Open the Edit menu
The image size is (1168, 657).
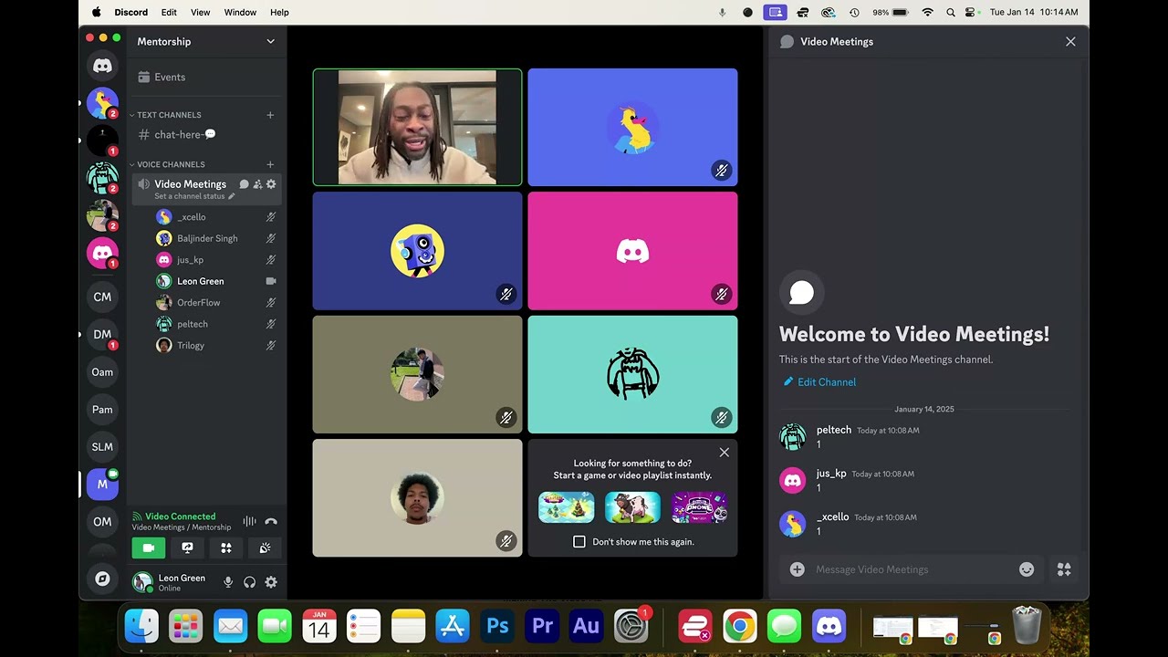169,12
